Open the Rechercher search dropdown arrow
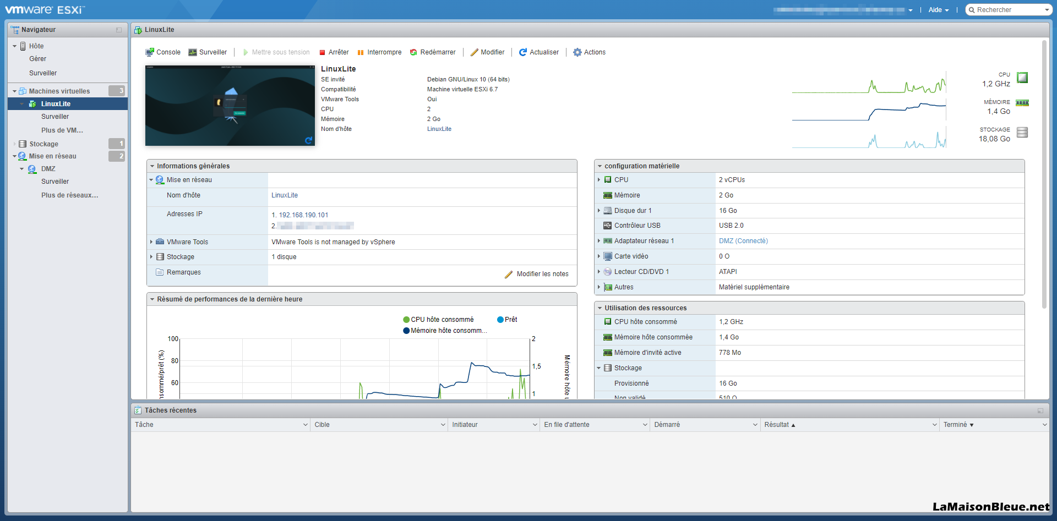The image size is (1057, 521). pyautogui.click(x=1047, y=10)
